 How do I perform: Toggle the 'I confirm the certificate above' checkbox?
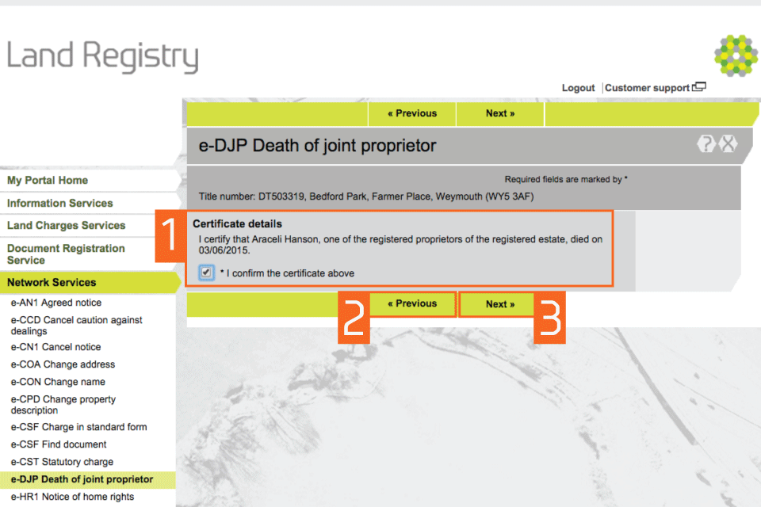tap(206, 273)
